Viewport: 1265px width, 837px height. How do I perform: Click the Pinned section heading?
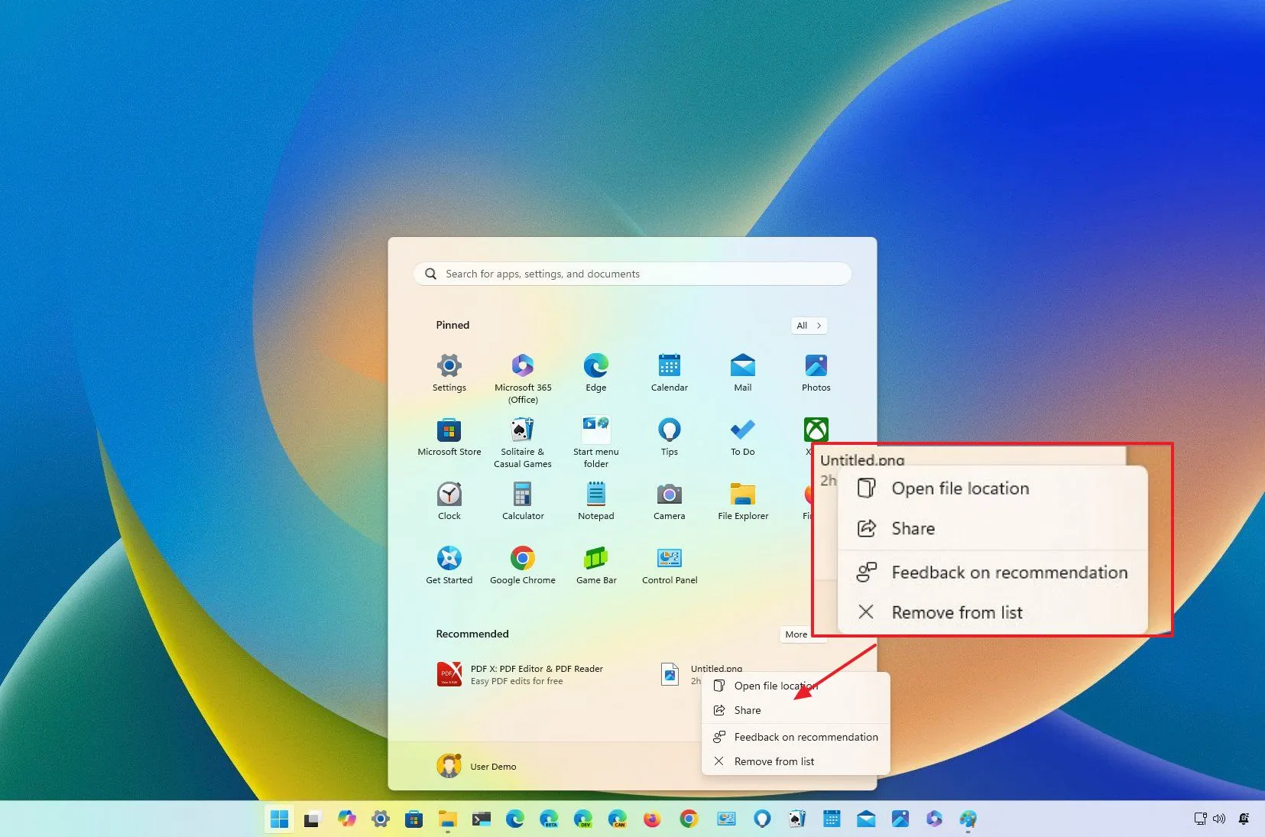(x=452, y=325)
